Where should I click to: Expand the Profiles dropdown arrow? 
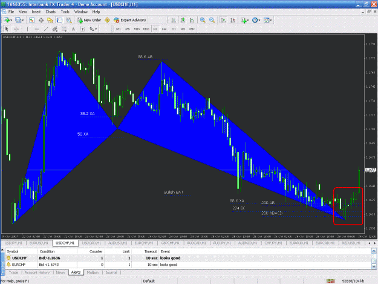[22, 20]
